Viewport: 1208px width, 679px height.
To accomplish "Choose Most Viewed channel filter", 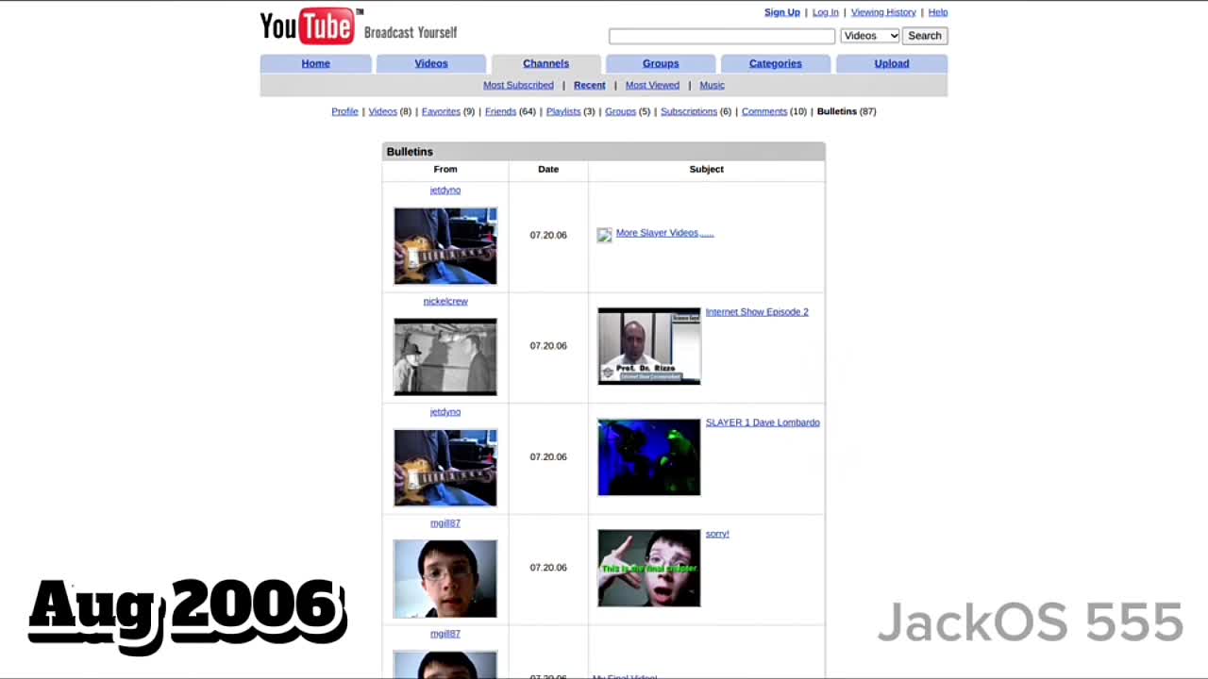I will [x=652, y=85].
